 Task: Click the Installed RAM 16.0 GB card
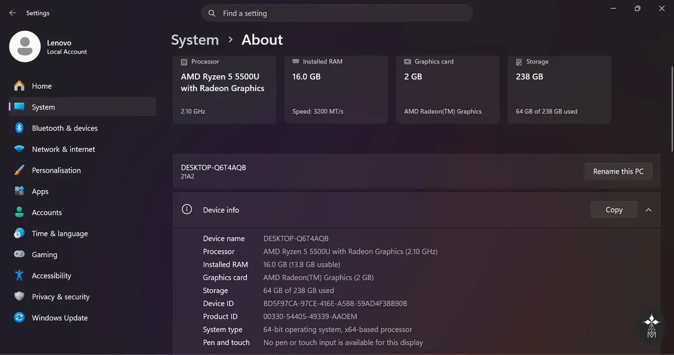(x=336, y=89)
